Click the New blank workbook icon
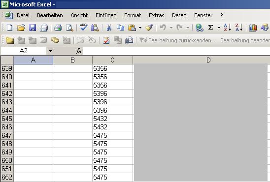 click(x=10, y=28)
